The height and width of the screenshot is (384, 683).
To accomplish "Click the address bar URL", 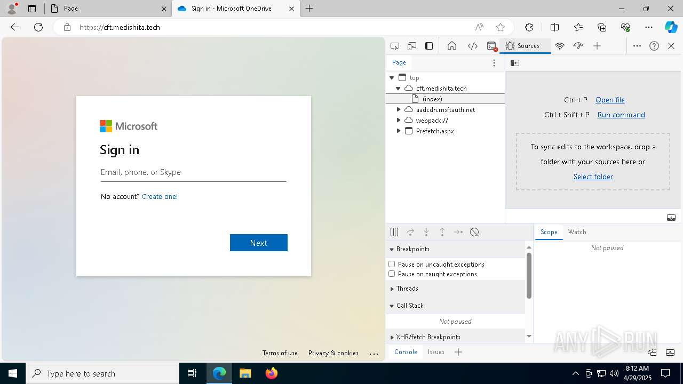I will click(x=120, y=27).
